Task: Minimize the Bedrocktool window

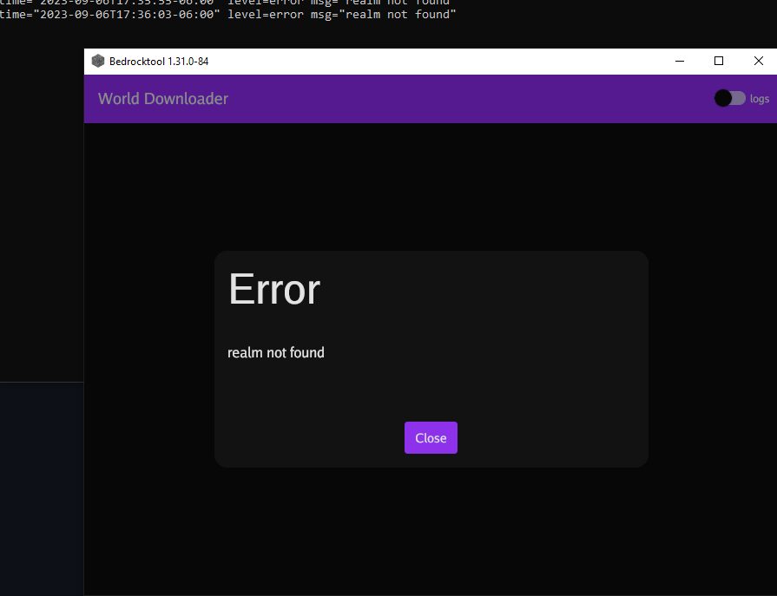Action: click(679, 61)
